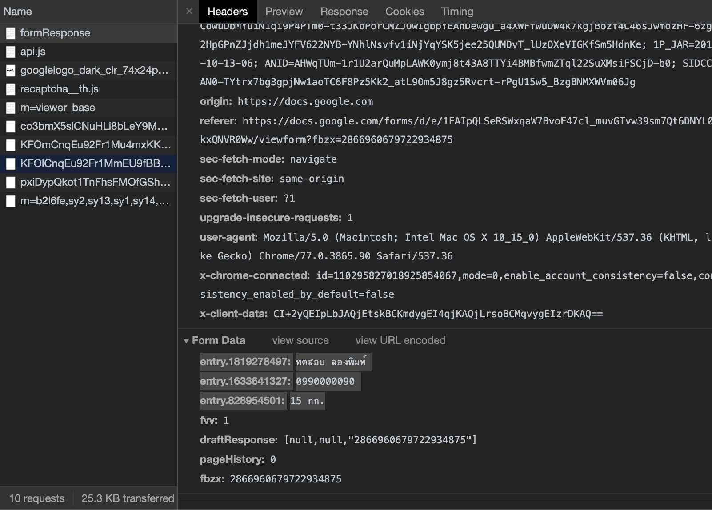This screenshot has width=712, height=510.
Task: Collapse the Form Data section
Action: pos(186,341)
